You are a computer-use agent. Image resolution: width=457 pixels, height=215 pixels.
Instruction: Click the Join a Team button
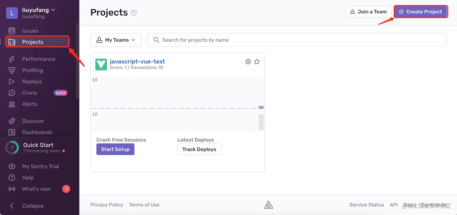click(368, 11)
